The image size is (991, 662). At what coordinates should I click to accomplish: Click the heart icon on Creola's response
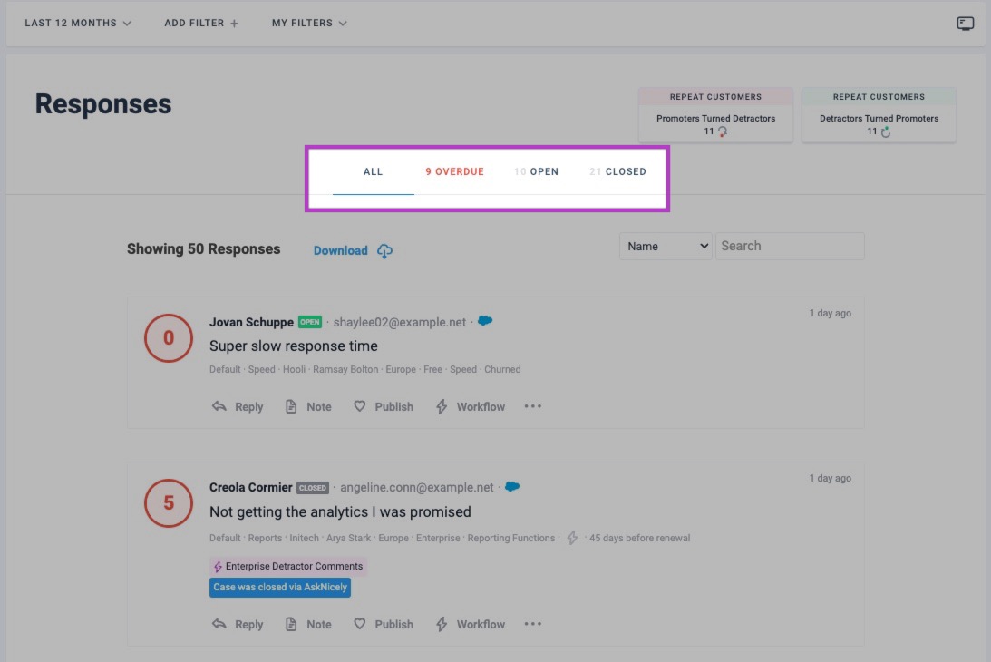[x=359, y=623]
